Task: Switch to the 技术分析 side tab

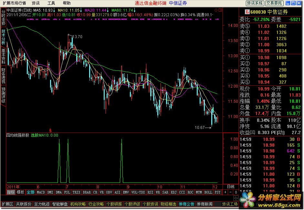Action: click(x=3, y=37)
